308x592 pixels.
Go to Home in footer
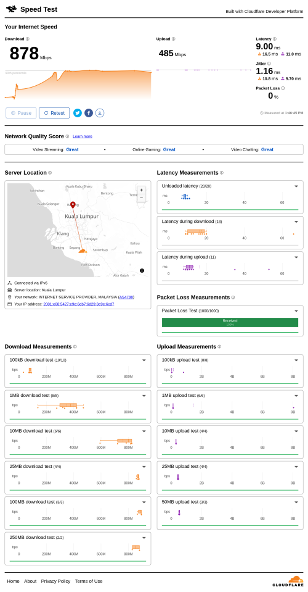[13, 581]
